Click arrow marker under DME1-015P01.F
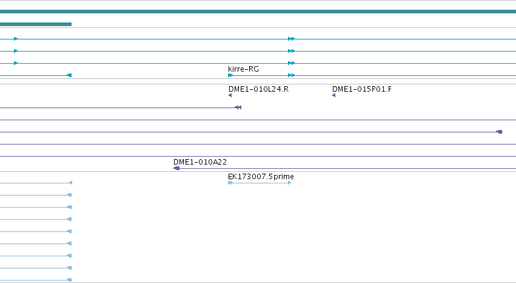Image resolution: width=516 pixels, height=283 pixels. coord(333,95)
